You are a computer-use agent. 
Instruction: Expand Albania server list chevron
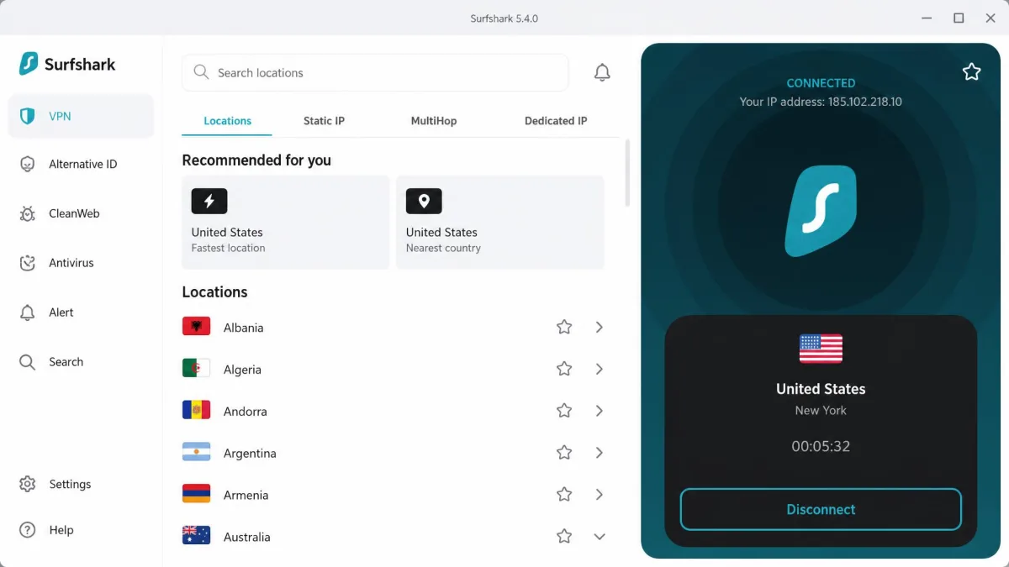[x=600, y=327]
